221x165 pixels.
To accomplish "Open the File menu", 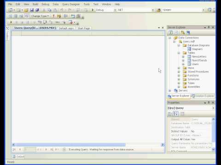I will click(10, 4).
